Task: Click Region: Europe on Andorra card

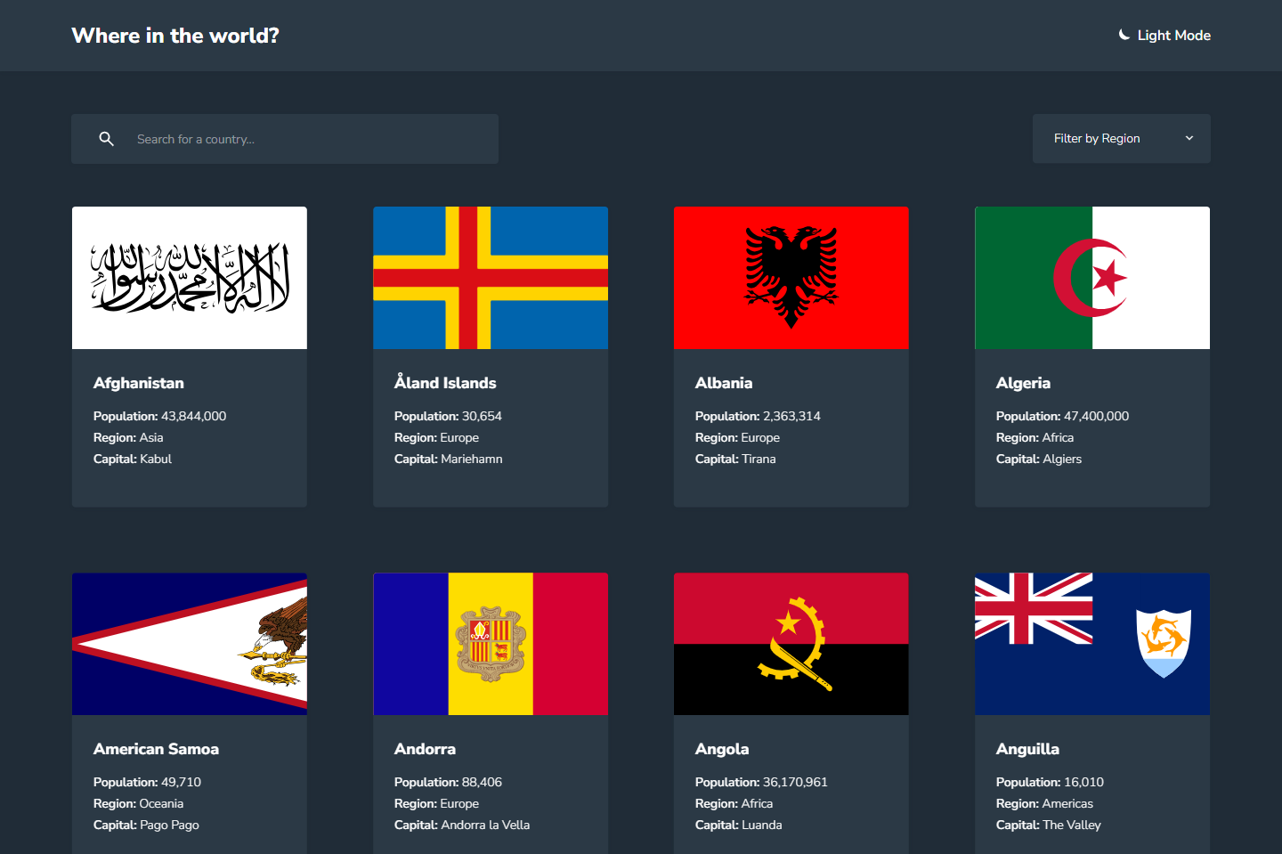Action: pyautogui.click(x=436, y=803)
